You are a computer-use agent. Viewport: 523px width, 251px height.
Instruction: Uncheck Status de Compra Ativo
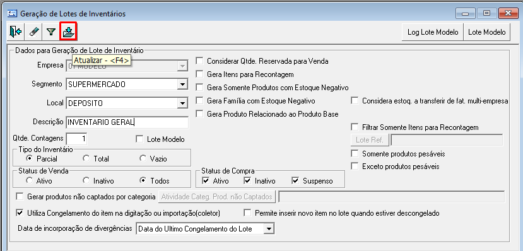(206, 181)
